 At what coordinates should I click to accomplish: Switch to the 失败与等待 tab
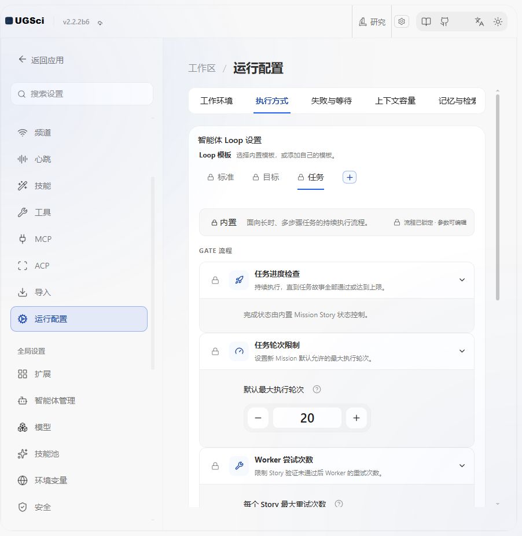click(331, 101)
